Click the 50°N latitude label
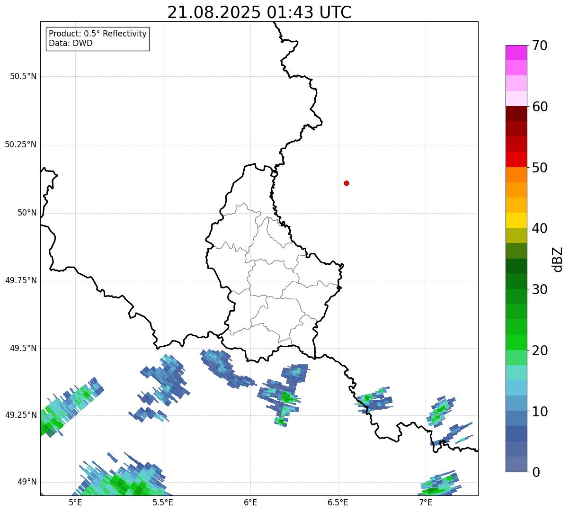The image size is (569, 512). [27, 213]
